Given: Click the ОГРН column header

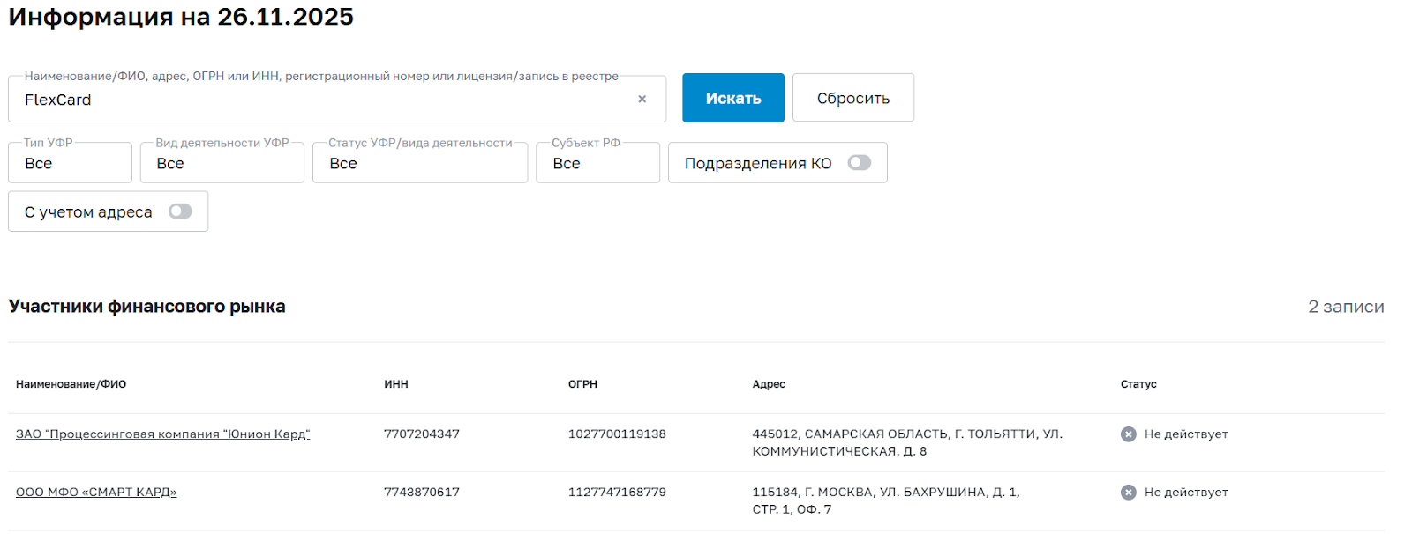Looking at the screenshot, I should [582, 384].
